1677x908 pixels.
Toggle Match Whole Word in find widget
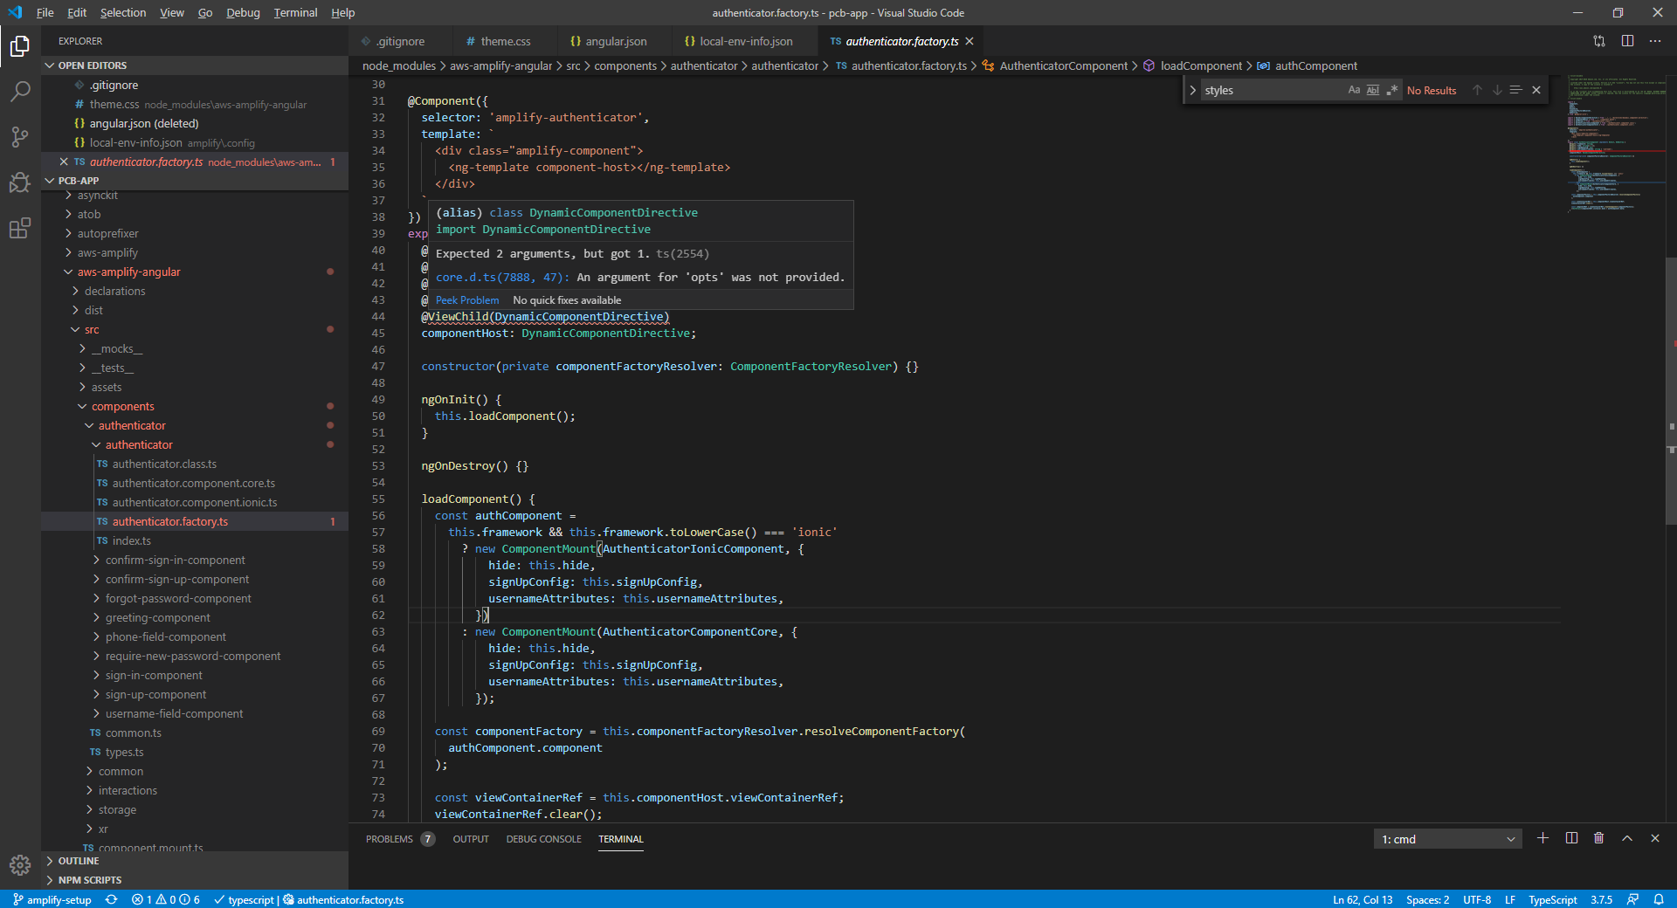(1373, 90)
